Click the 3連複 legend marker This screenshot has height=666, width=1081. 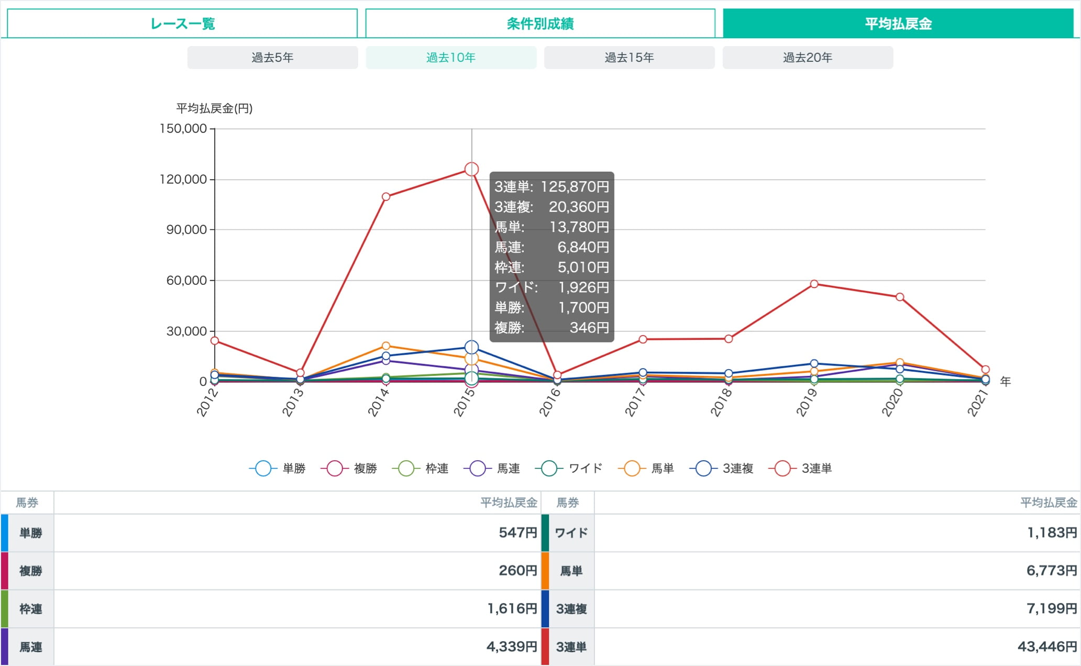coord(703,468)
